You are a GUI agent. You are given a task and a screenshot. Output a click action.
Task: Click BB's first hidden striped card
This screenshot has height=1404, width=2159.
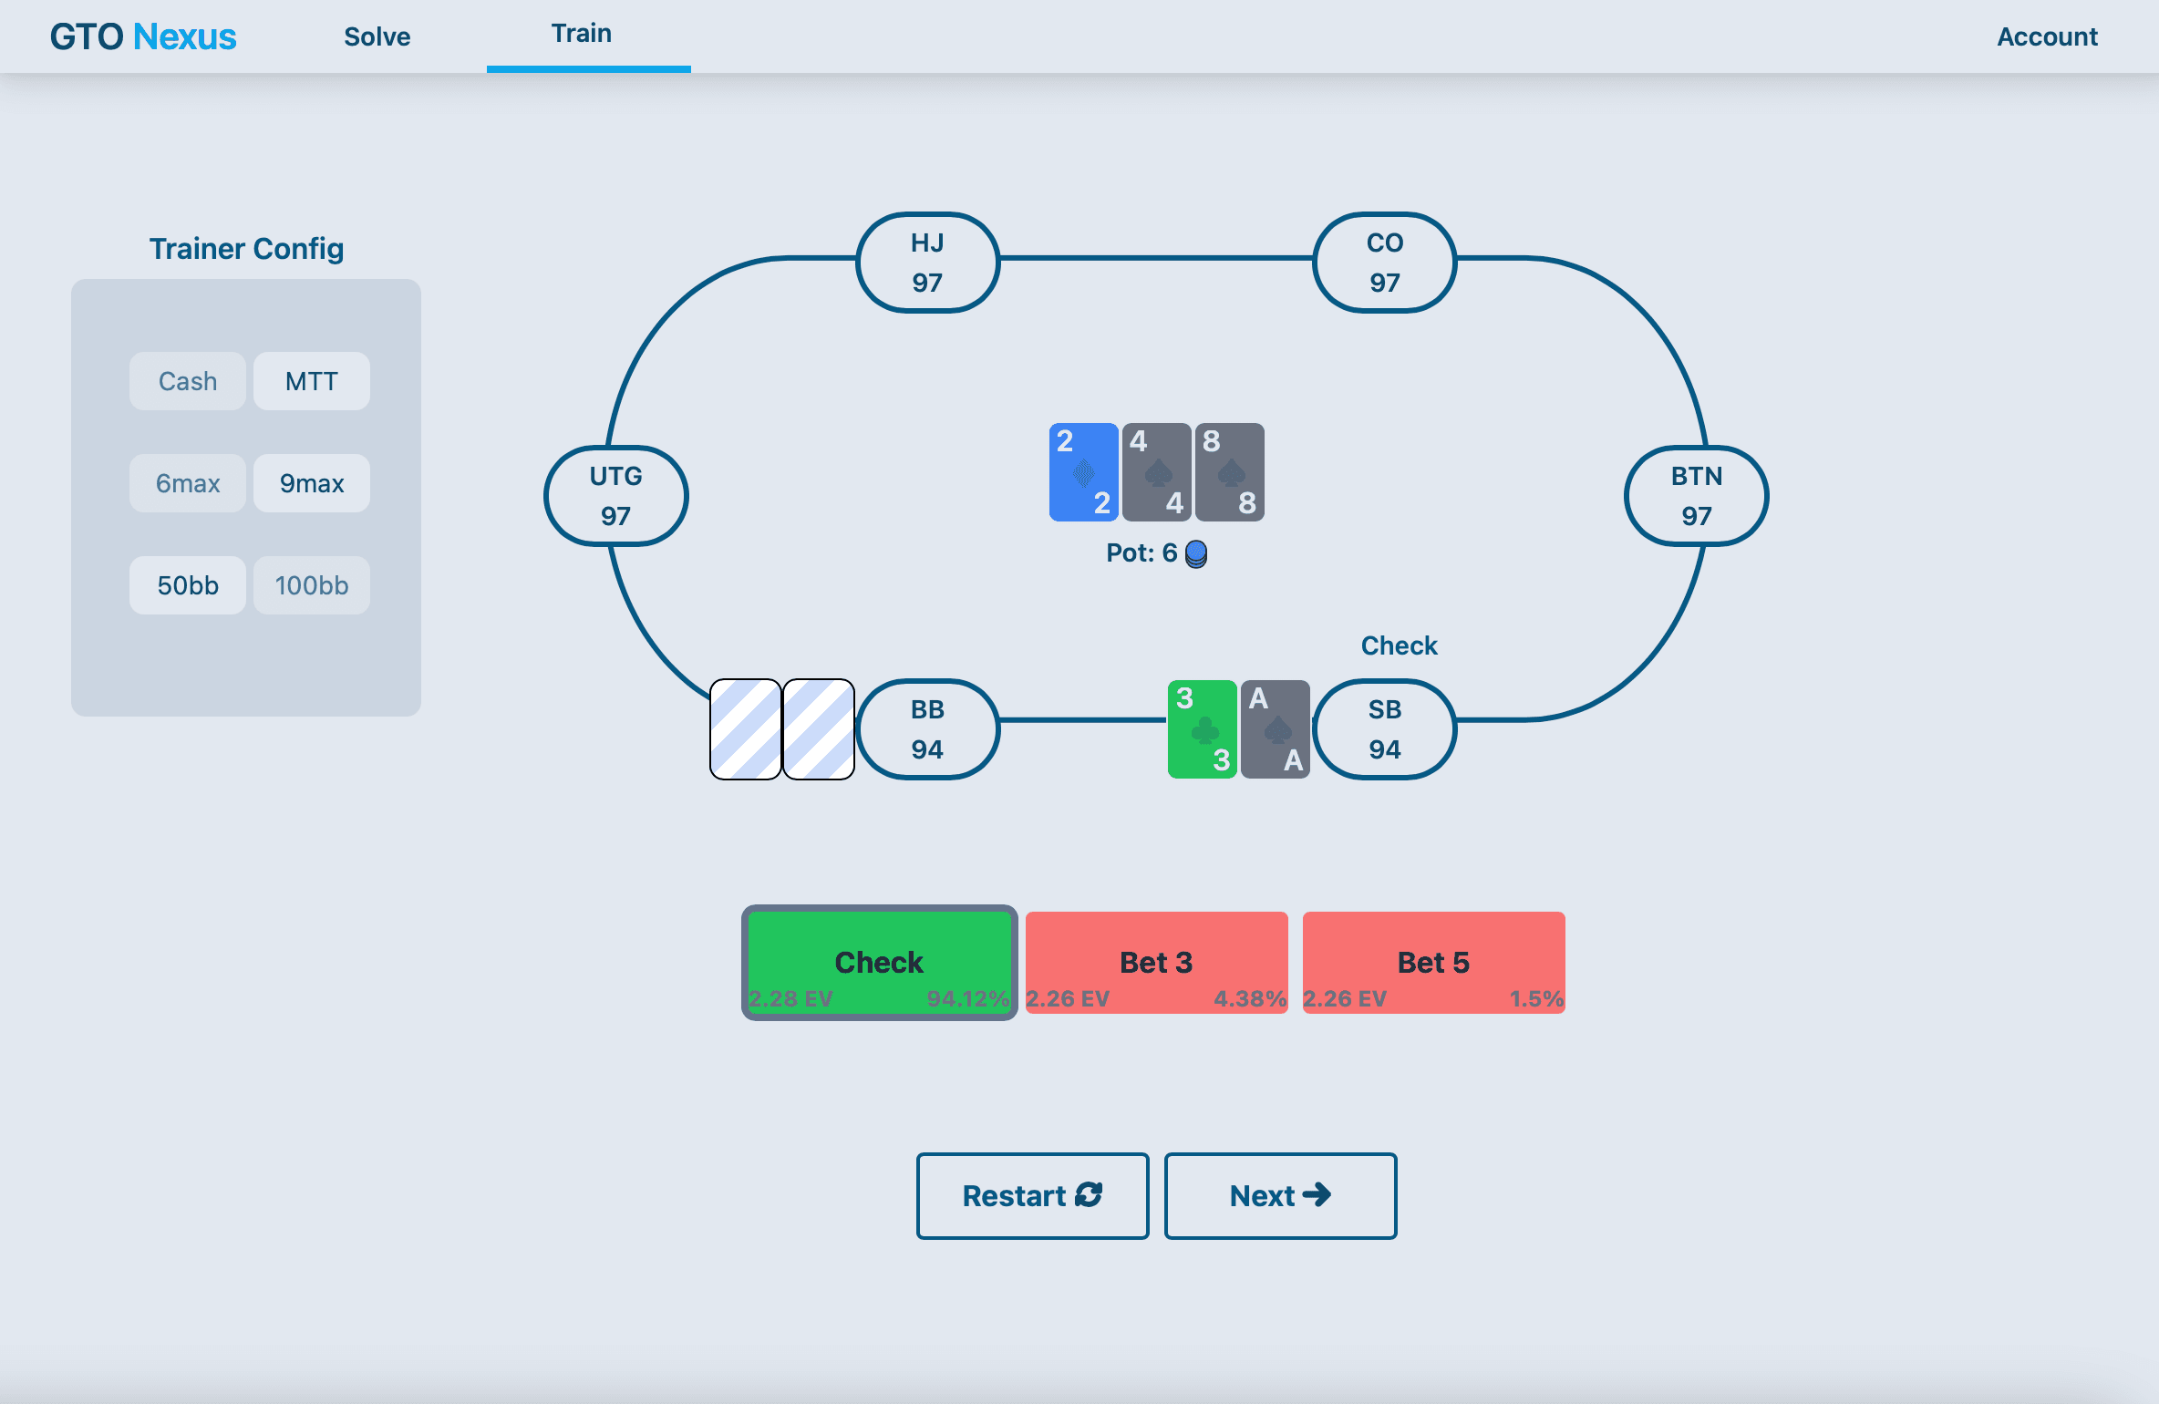pyautogui.click(x=745, y=729)
